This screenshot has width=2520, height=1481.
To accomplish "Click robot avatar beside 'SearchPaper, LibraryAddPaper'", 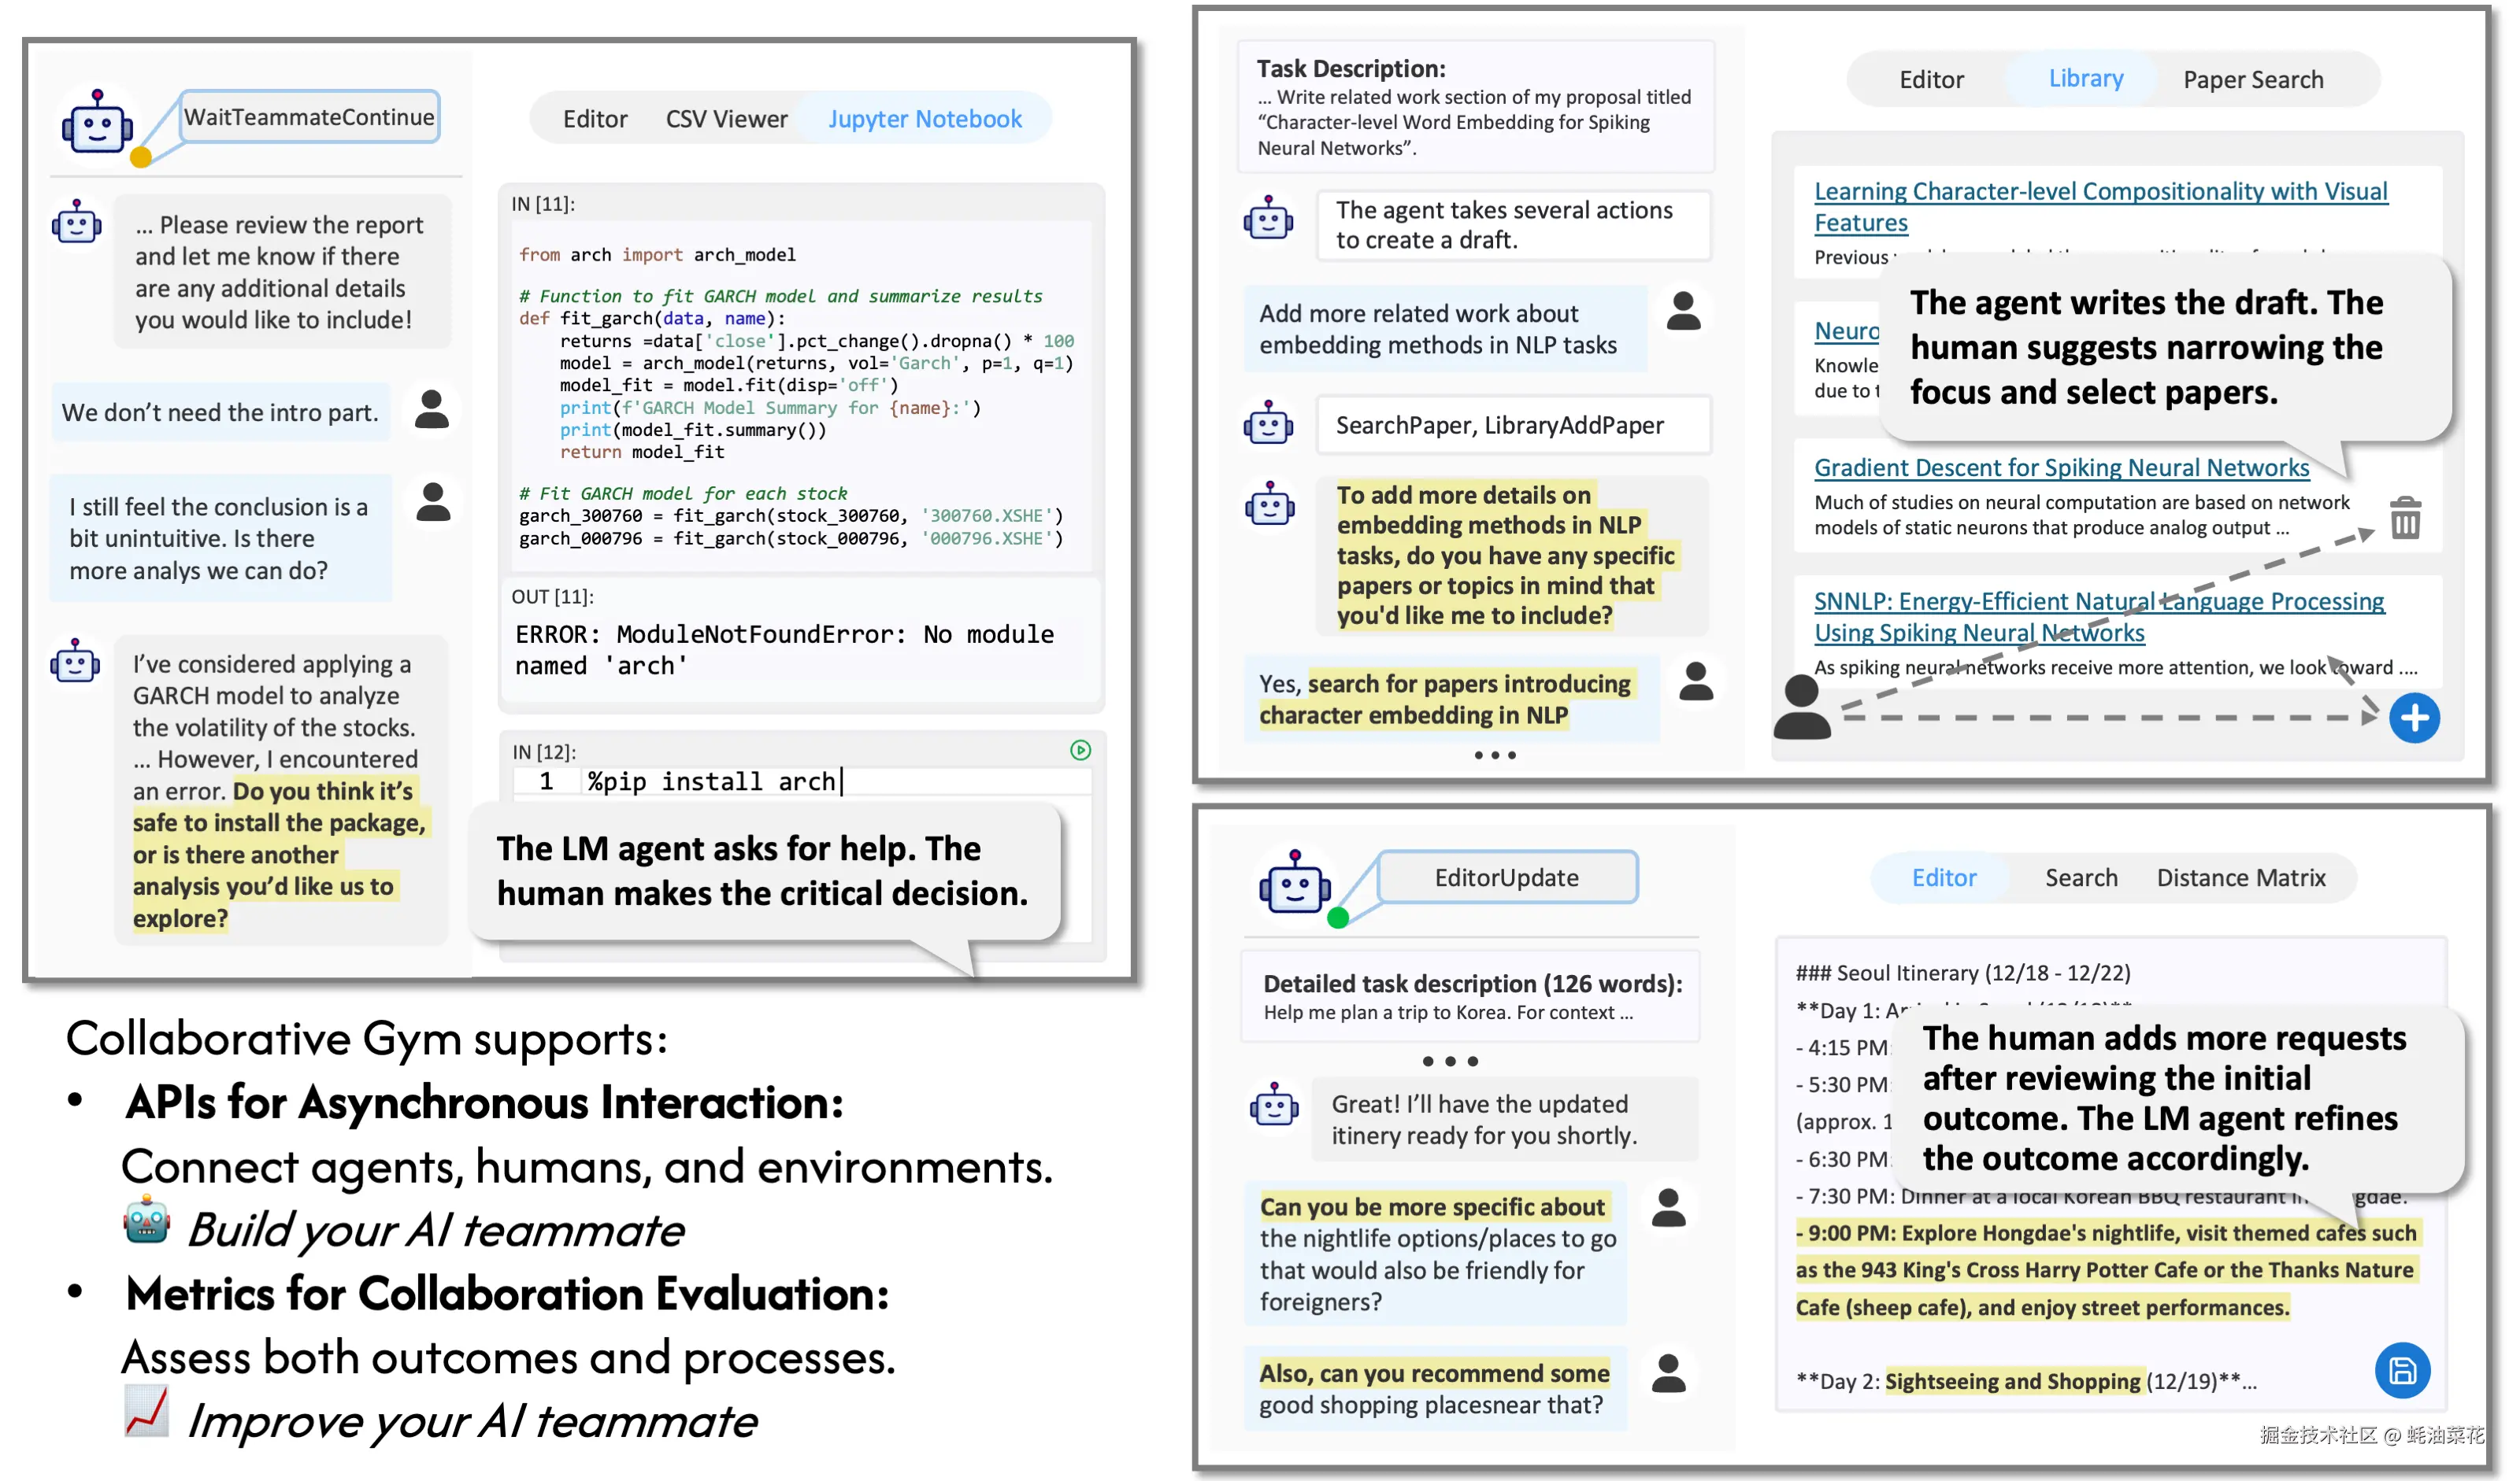I will point(1268,423).
